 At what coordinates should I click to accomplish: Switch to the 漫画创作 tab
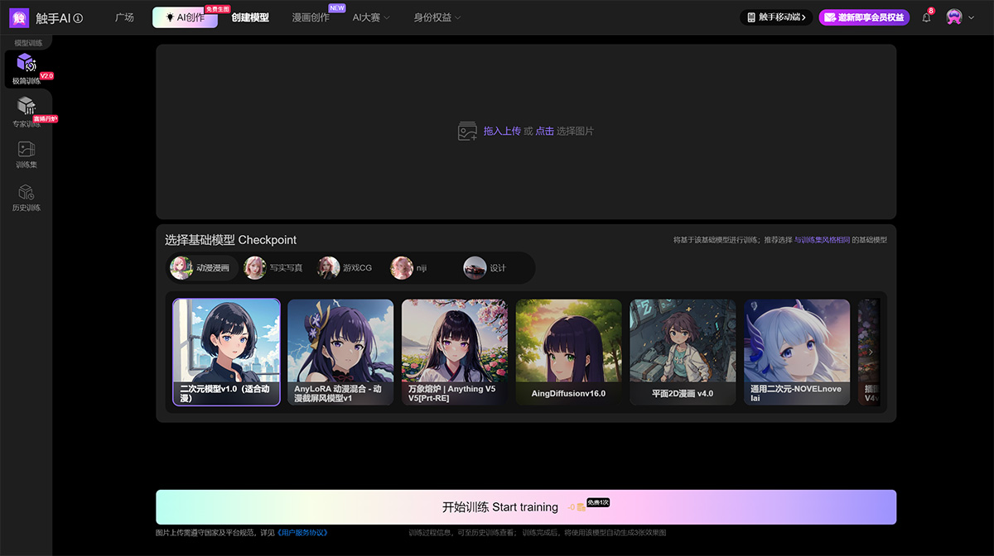click(x=311, y=17)
